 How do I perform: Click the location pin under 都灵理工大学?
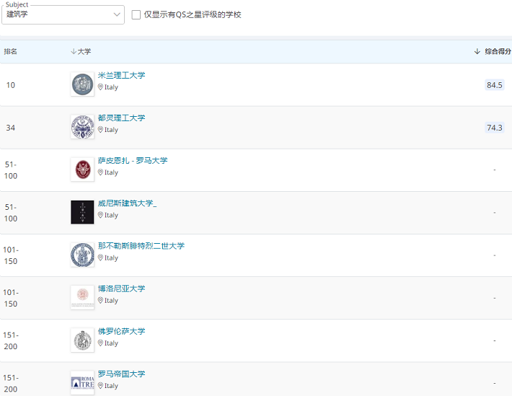click(x=100, y=130)
